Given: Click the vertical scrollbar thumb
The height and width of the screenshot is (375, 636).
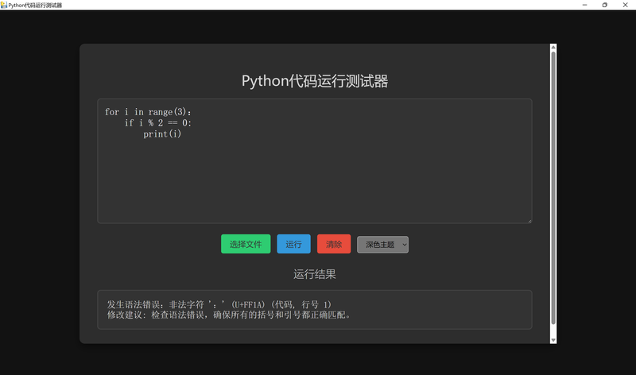Looking at the screenshot, I should pyautogui.click(x=553, y=188).
